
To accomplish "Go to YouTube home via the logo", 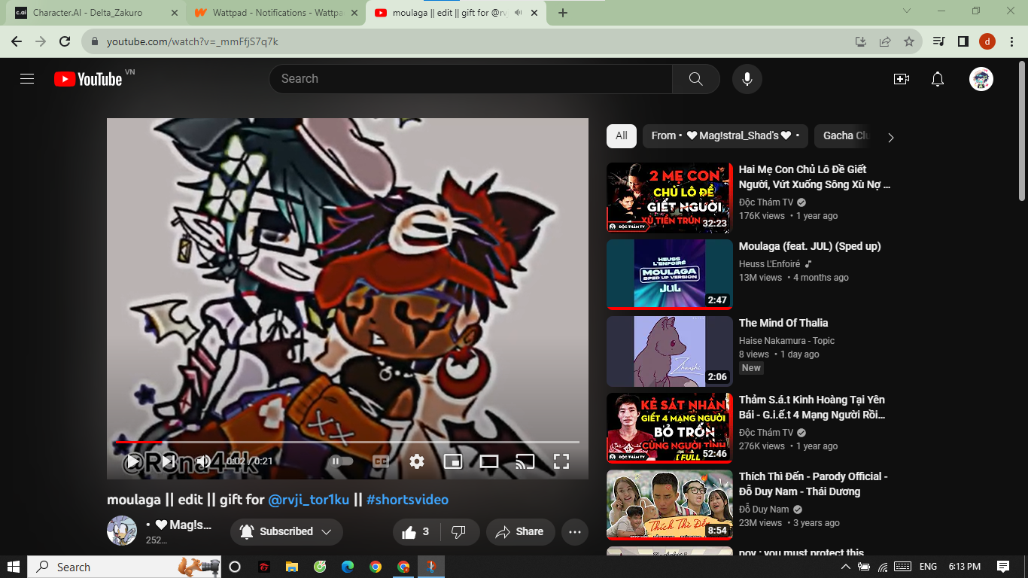I will point(88,79).
